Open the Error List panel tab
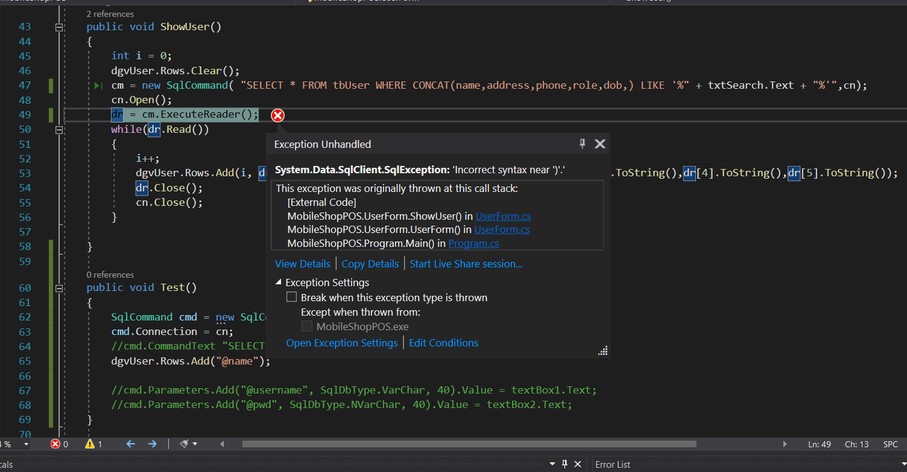The image size is (907, 472). coord(612,464)
